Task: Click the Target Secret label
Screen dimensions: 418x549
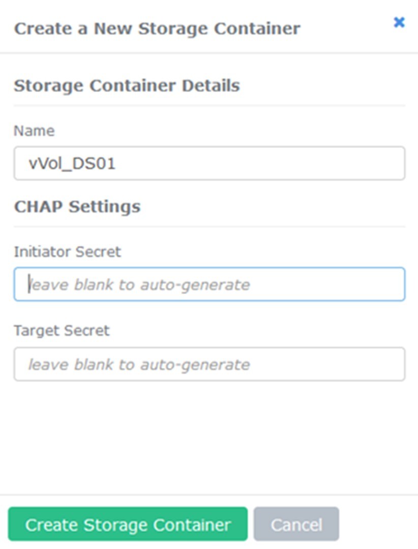Action: pyautogui.click(x=62, y=331)
